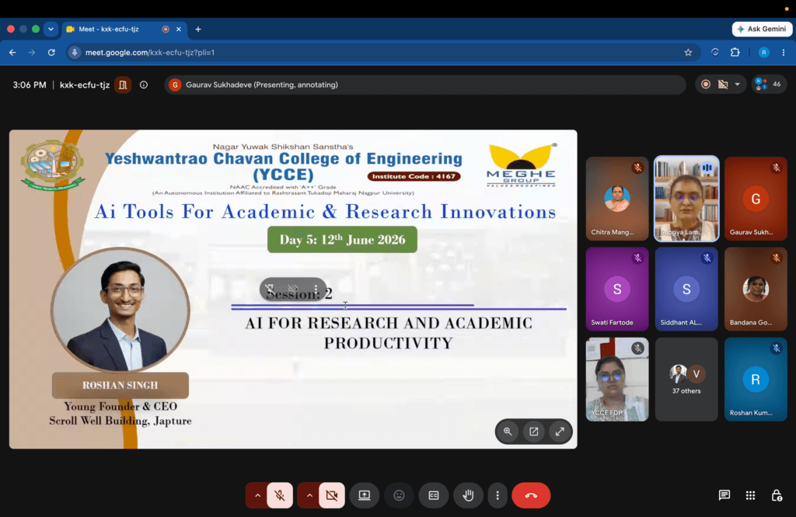Image resolution: width=796 pixels, height=517 pixels.
Task: Turn on the microphone
Action: tap(280, 495)
